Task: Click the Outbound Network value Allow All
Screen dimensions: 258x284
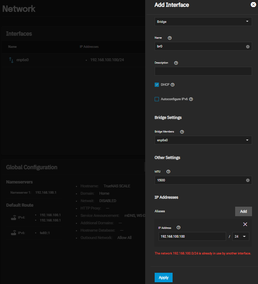Action: [x=124, y=238]
